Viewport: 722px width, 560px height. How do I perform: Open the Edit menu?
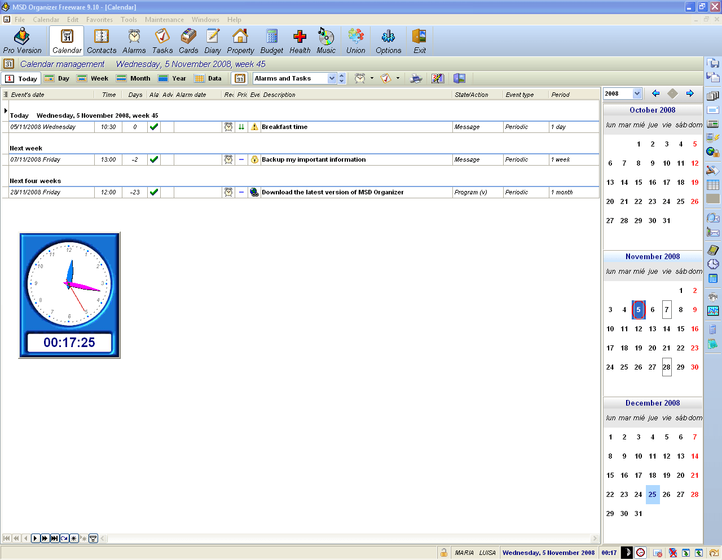click(73, 19)
